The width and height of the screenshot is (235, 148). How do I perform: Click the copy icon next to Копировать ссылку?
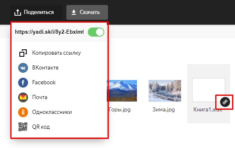(23, 53)
